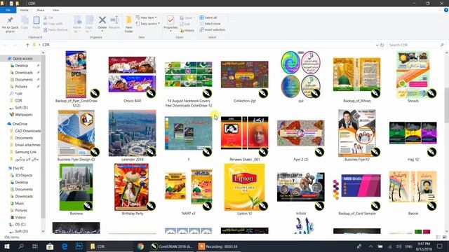Select the Collection 2gt file thumbnail
The image size is (449, 252).
pyautogui.click(x=245, y=75)
